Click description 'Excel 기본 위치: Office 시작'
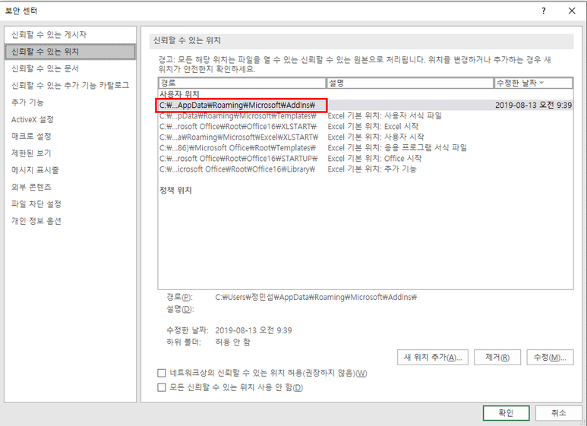The height and width of the screenshot is (426, 587). click(x=374, y=159)
